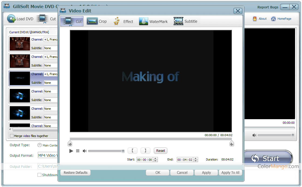Enable Merge video files together checkbox
This screenshot has height=187, width=302.
coord(12,136)
